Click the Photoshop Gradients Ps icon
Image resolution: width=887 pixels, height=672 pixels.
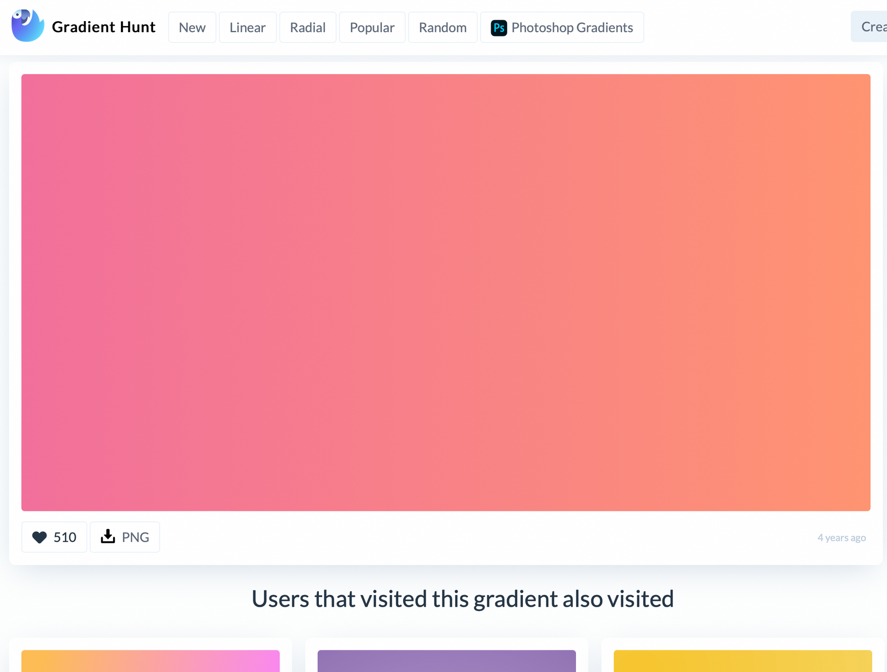click(x=498, y=27)
